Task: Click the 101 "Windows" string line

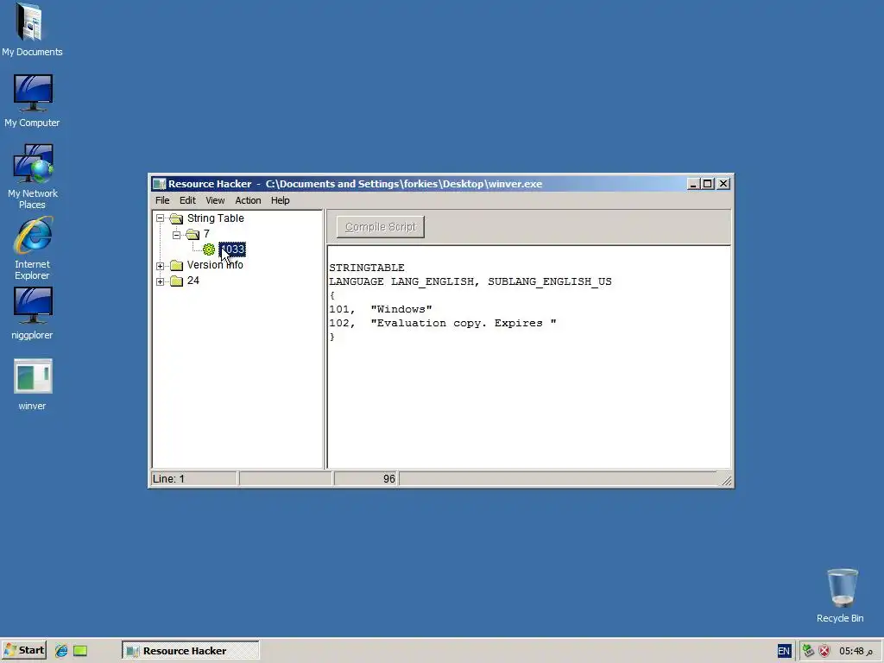Action: 381,309
